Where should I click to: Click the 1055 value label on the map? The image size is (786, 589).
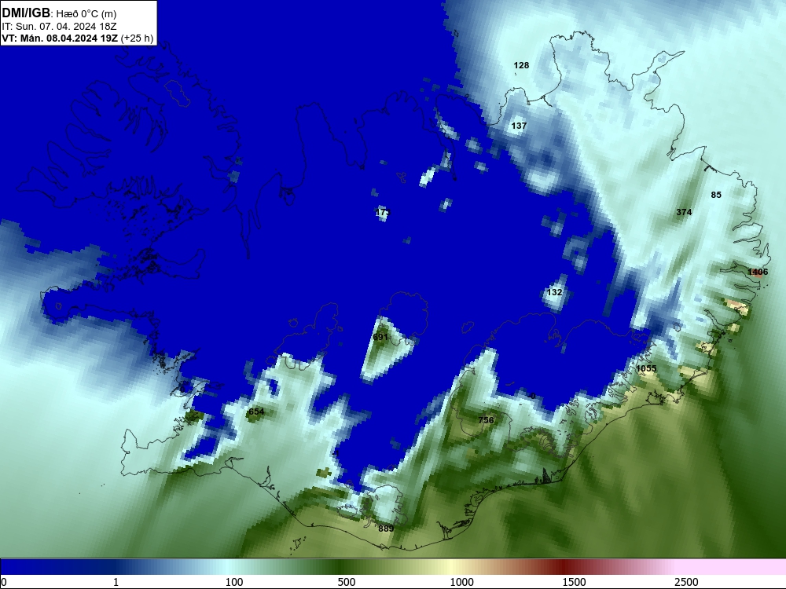(x=646, y=368)
